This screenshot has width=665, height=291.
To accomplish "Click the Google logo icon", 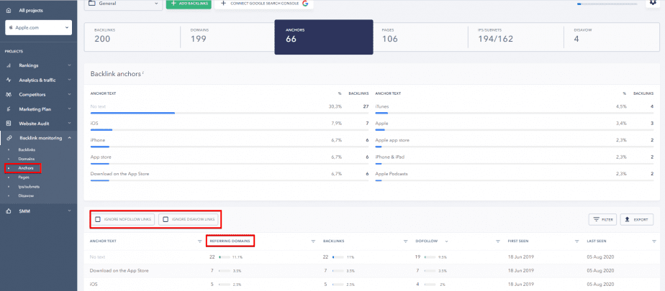I will [x=304, y=4].
